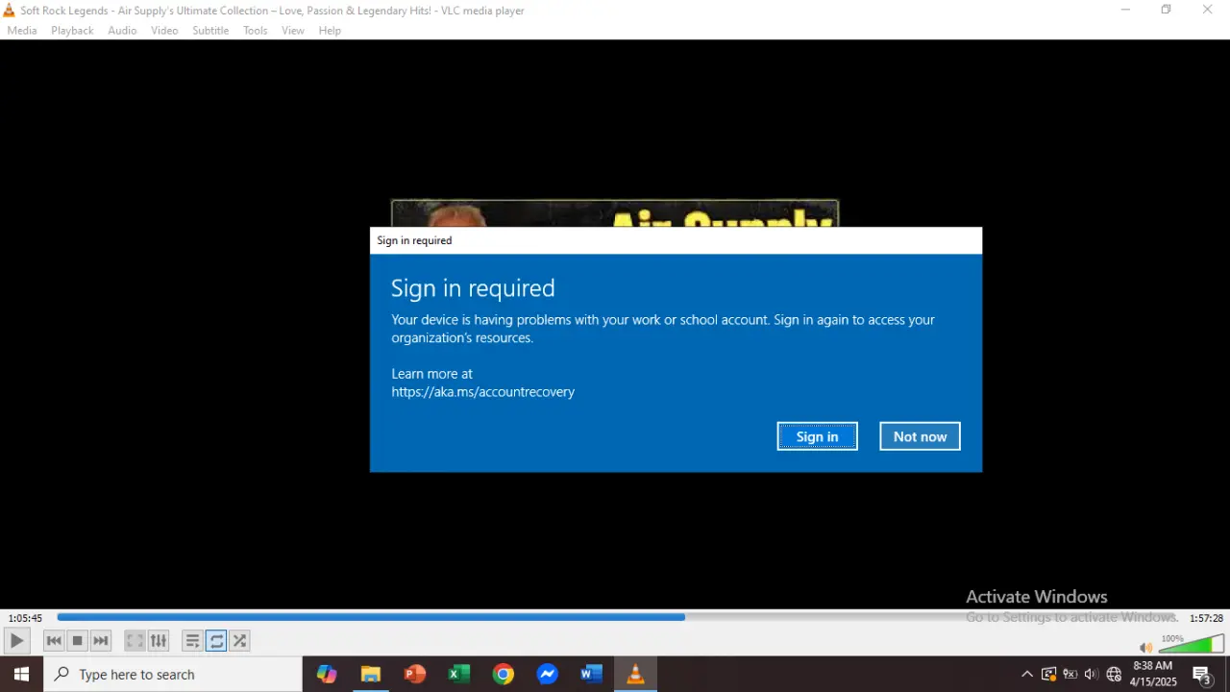Open the Tools menu
Image resolution: width=1230 pixels, height=692 pixels.
click(x=256, y=31)
